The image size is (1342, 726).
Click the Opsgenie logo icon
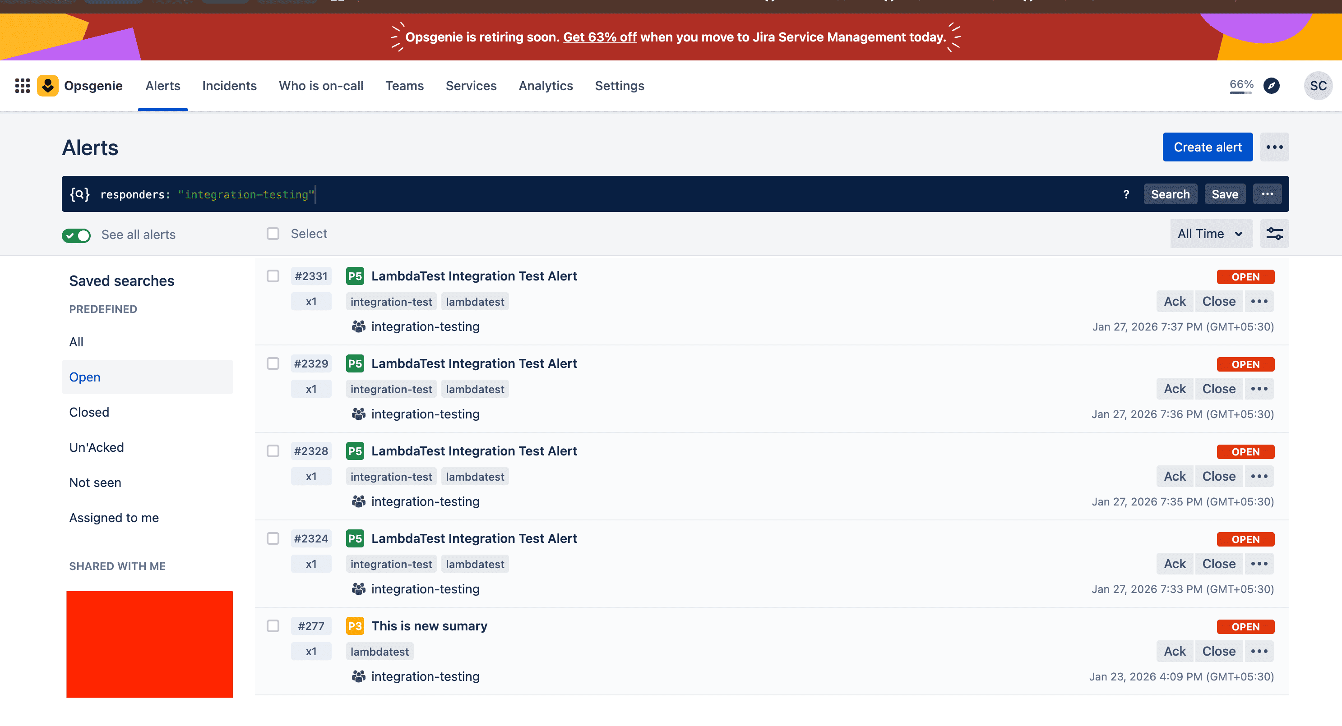click(x=47, y=85)
